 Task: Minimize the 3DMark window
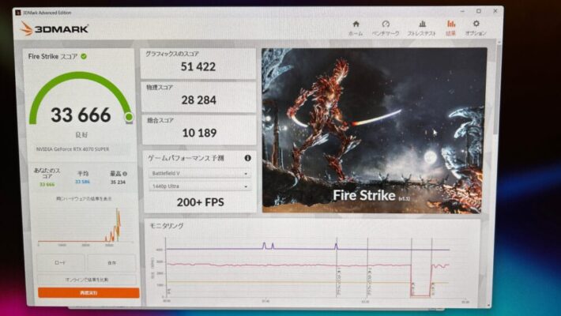[x=462, y=11]
